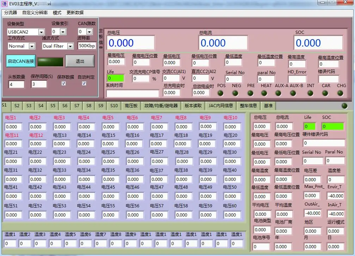Image resolution: width=355 pixels, height=256 pixels.
Task: Click the INT indicator LED
Action: pos(311,93)
